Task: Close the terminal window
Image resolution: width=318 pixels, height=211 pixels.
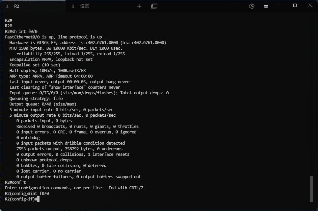Action: click(x=310, y=6)
